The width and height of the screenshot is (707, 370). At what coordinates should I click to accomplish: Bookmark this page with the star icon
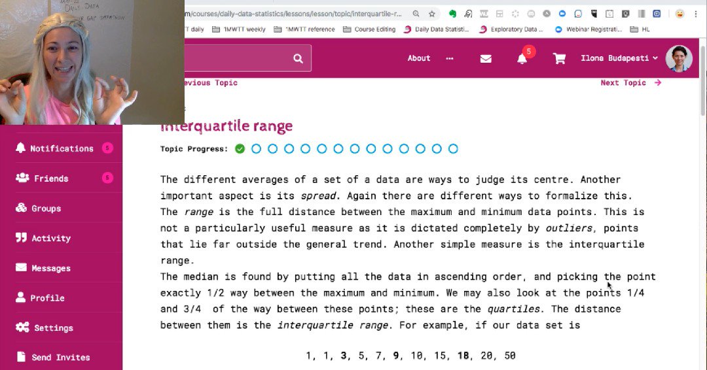432,14
